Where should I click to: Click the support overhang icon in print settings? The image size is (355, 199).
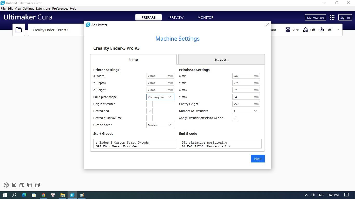coord(306,30)
